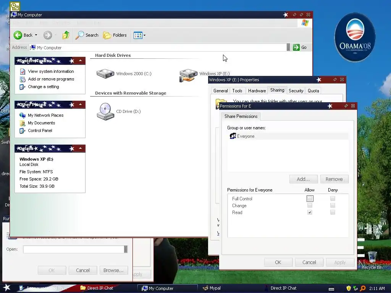Collapse the Details panel
The width and height of the screenshot is (391, 293).
(80, 148)
